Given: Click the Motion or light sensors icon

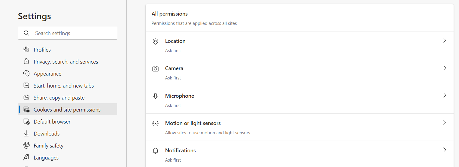Looking at the screenshot, I should 155,124.
